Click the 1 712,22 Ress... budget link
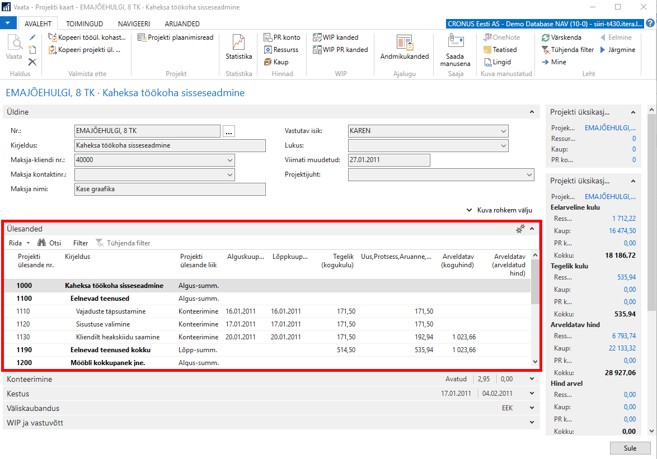 point(624,219)
